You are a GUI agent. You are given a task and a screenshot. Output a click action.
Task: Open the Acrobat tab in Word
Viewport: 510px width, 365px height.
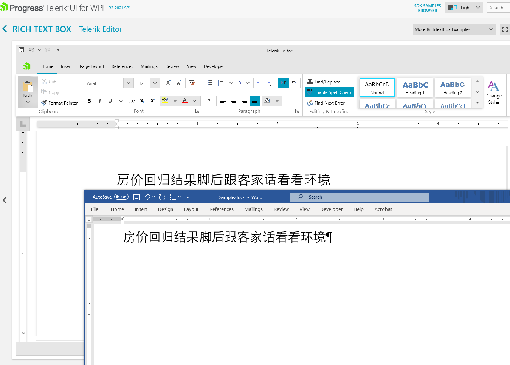click(383, 209)
